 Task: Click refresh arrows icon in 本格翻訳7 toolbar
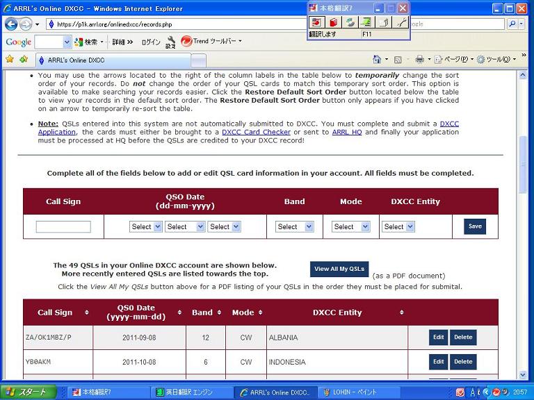(x=350, y=22)
